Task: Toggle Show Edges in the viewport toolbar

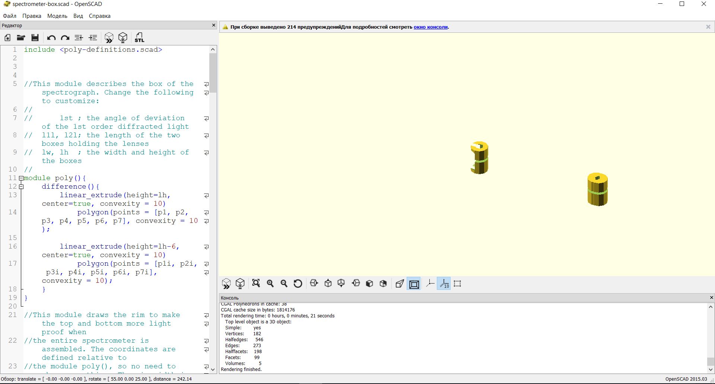Action: point(458,284)
